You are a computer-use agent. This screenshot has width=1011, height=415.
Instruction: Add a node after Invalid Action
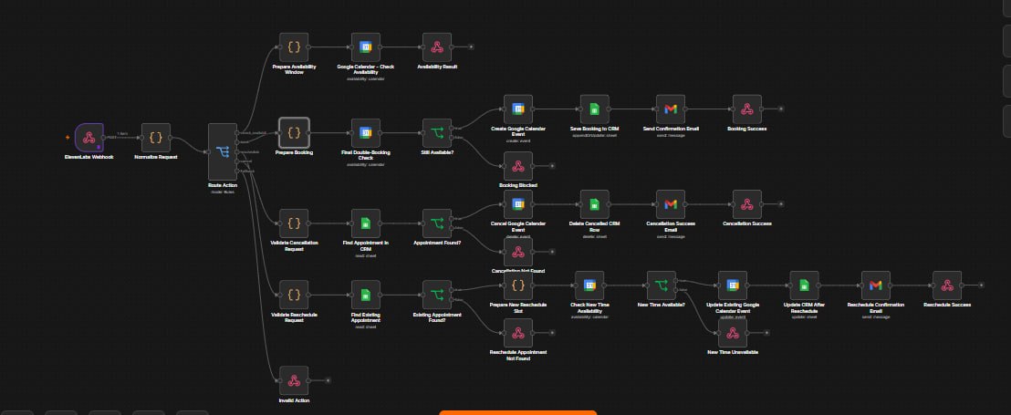point(328,380)
